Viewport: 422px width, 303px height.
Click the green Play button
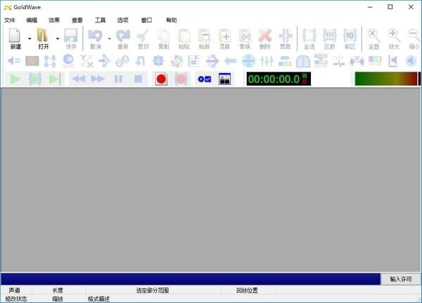tap(15, 79)
